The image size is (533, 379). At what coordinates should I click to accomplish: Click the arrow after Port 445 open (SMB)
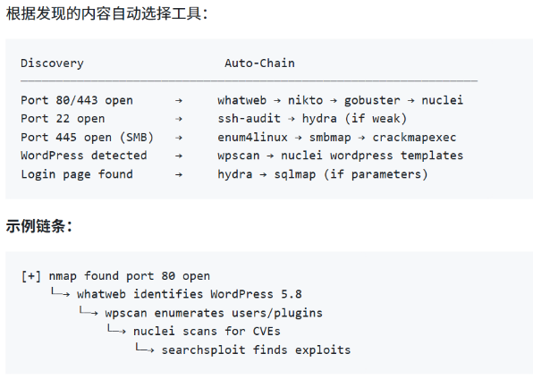coord(179,138)
